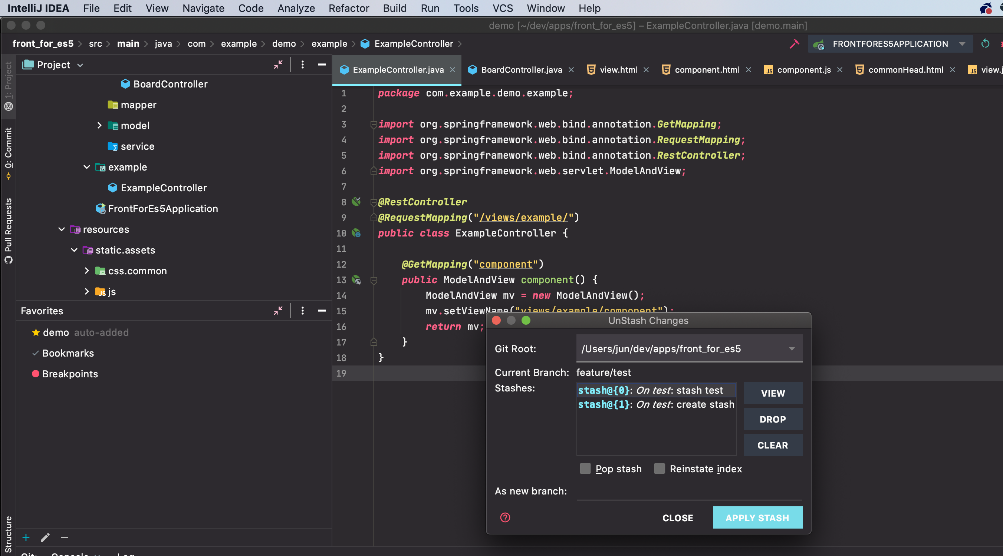This screenshot has width=1003, height=556.
Task: Hide the Favorites panel
Action: point(322,311)
